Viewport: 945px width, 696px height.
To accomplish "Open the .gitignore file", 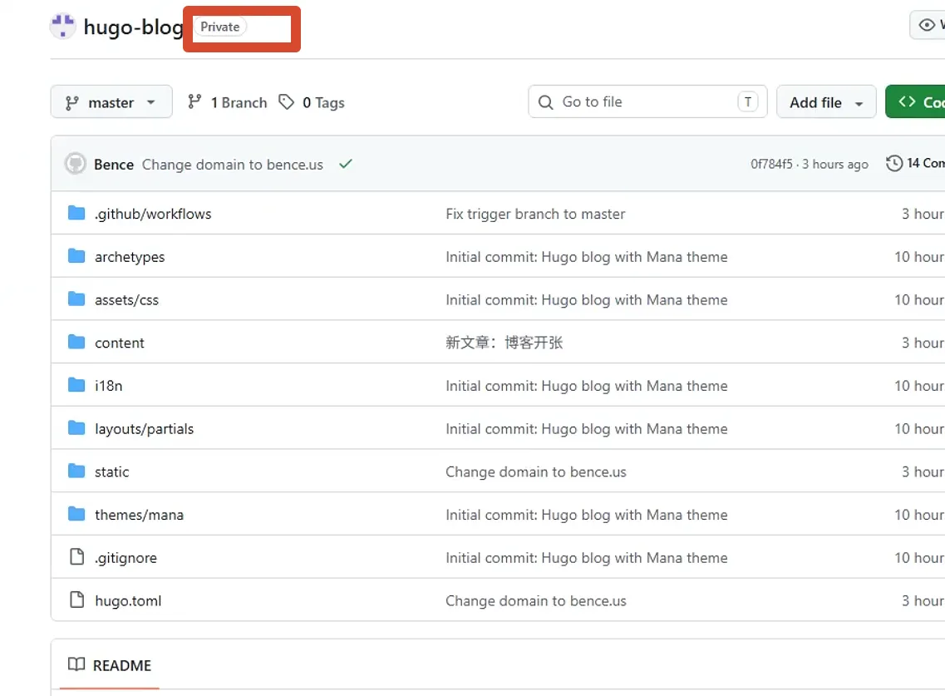I will [x=126, y=558].
